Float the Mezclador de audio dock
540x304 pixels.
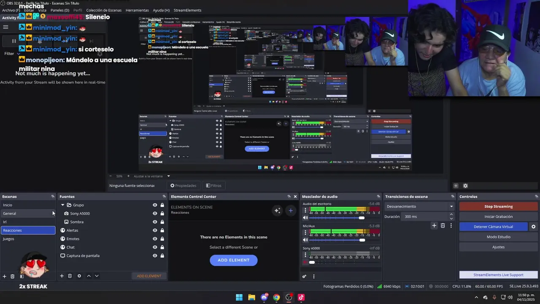tap(378, 196)
